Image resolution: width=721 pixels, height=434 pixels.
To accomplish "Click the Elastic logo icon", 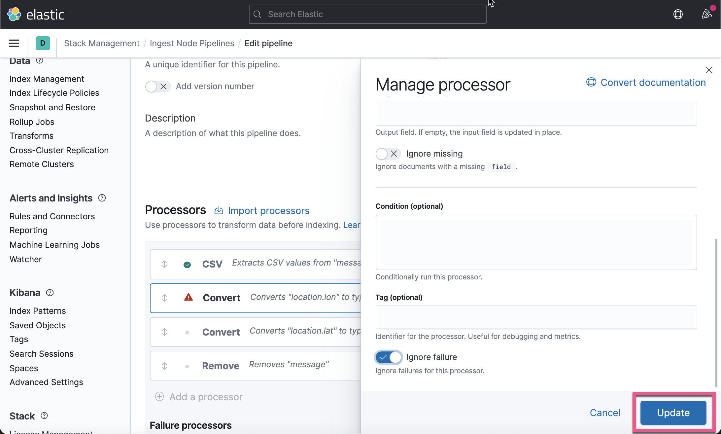I will click(x=14, y=14).
